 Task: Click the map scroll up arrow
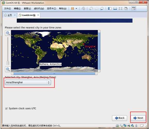tap(99, 31)
